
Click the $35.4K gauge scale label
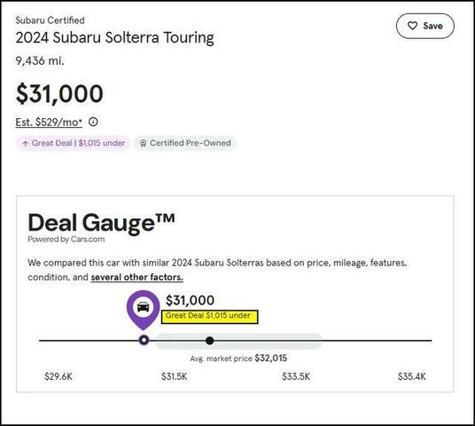[x=412, y=376]
